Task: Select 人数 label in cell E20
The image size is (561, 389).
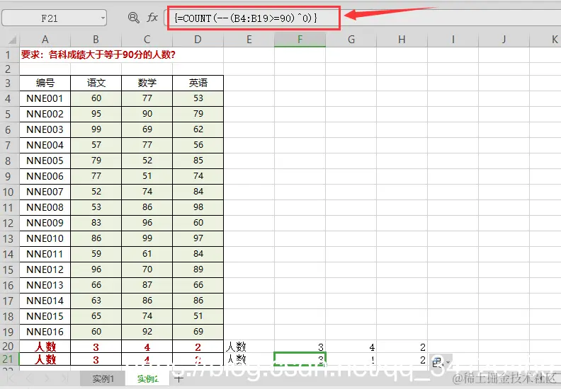Action: pos(249,347)
